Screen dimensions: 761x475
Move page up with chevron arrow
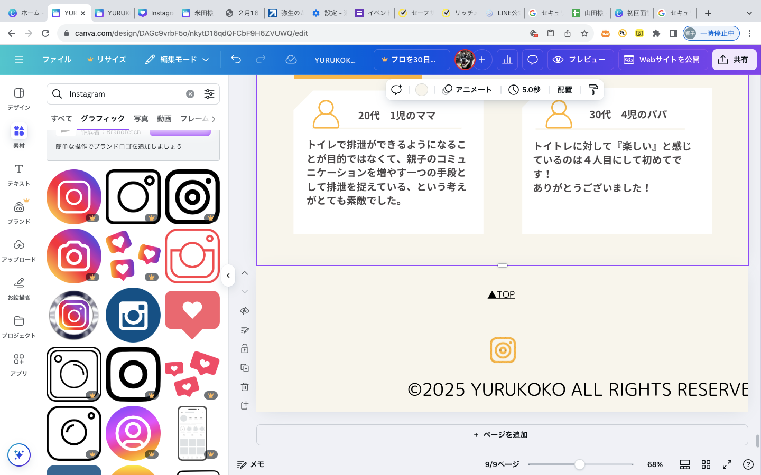coord(245,273)
